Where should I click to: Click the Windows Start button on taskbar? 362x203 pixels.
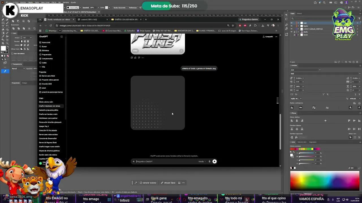tap(109, 200)
